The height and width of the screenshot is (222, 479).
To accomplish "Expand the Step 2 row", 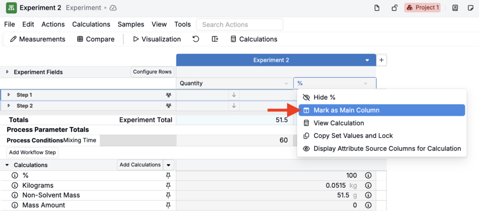I will click(x=8, y=106).
